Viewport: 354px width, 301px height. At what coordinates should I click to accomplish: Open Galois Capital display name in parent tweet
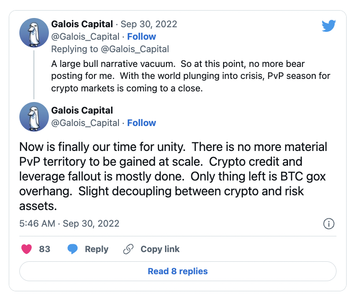(82, 24)
